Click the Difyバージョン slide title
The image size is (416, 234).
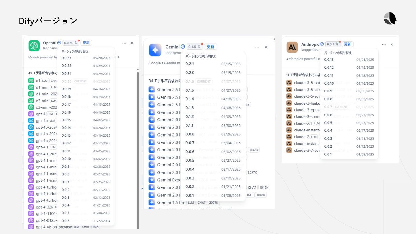(x=48, y=21)
